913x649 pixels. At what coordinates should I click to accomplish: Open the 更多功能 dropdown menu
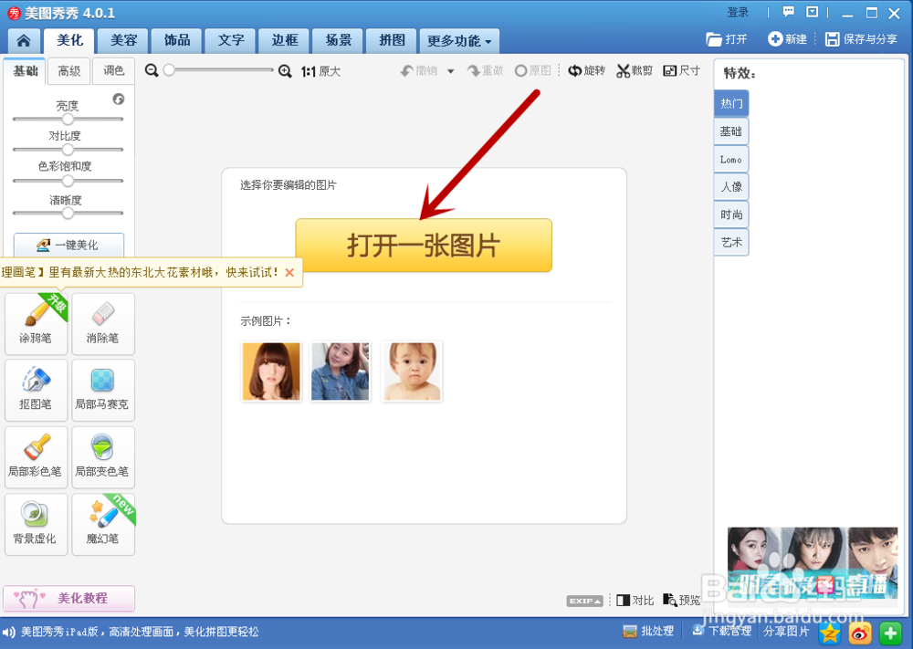pos(459,41)
